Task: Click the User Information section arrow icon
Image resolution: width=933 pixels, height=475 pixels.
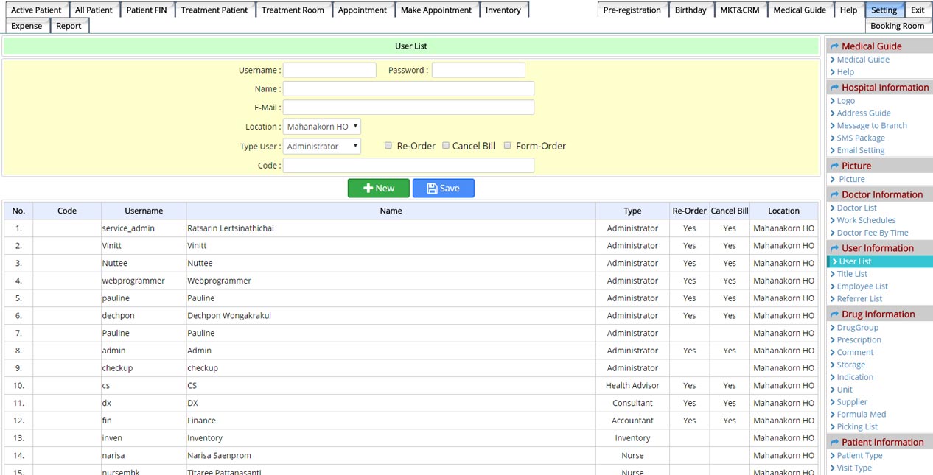Action: coord(834,249)
